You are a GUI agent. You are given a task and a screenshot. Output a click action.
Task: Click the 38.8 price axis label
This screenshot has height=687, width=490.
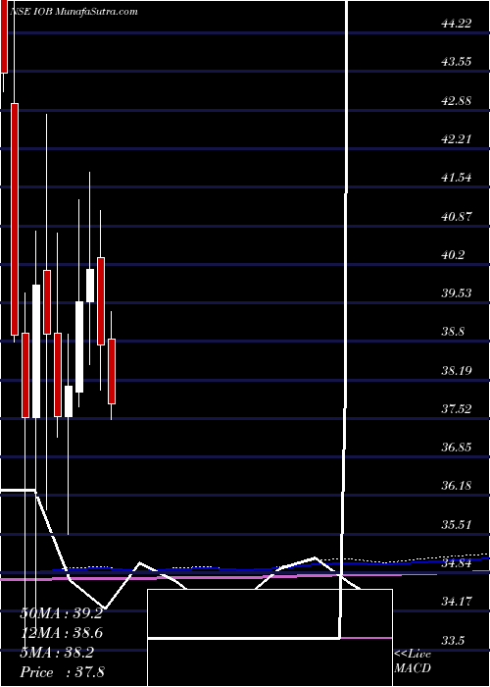453,333
